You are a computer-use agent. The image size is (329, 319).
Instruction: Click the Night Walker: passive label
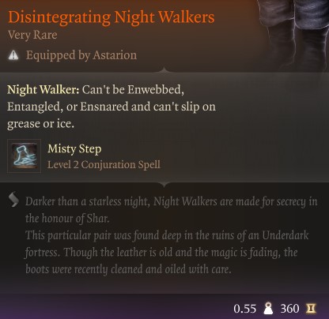43,90
